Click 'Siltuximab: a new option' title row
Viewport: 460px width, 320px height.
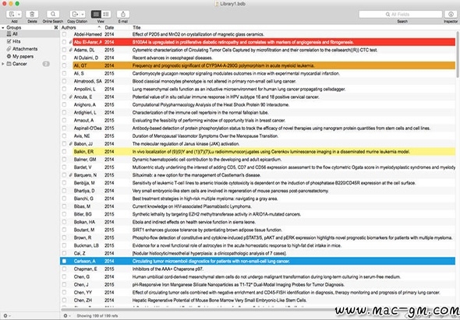(196, 175)
